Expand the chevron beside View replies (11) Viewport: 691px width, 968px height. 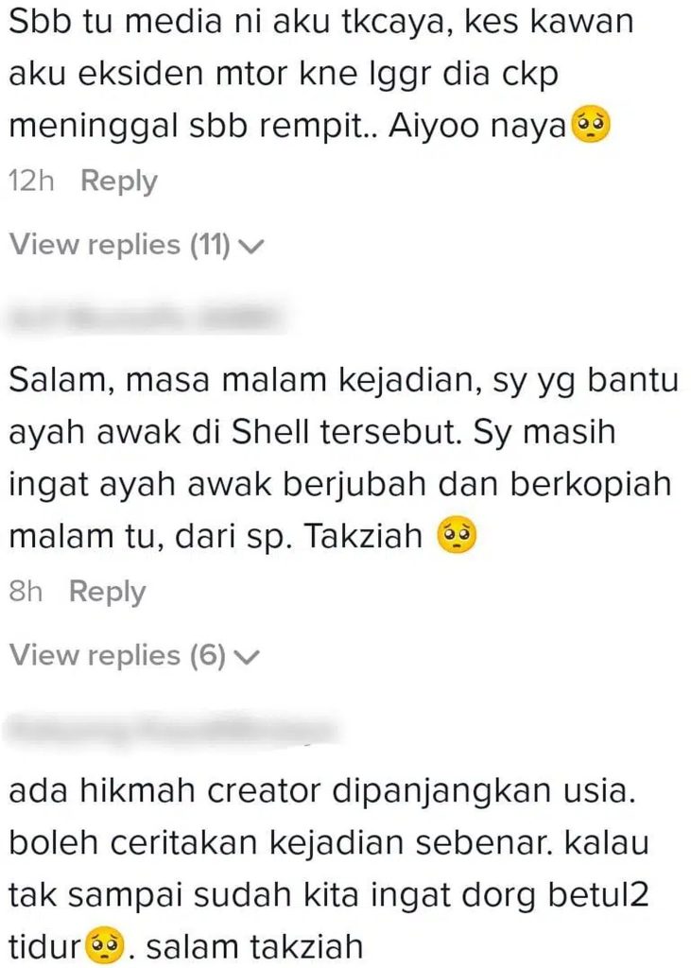(x=250, y=247)
